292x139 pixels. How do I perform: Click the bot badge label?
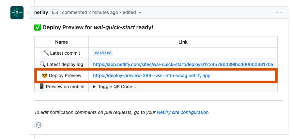(x=55, y=13)
